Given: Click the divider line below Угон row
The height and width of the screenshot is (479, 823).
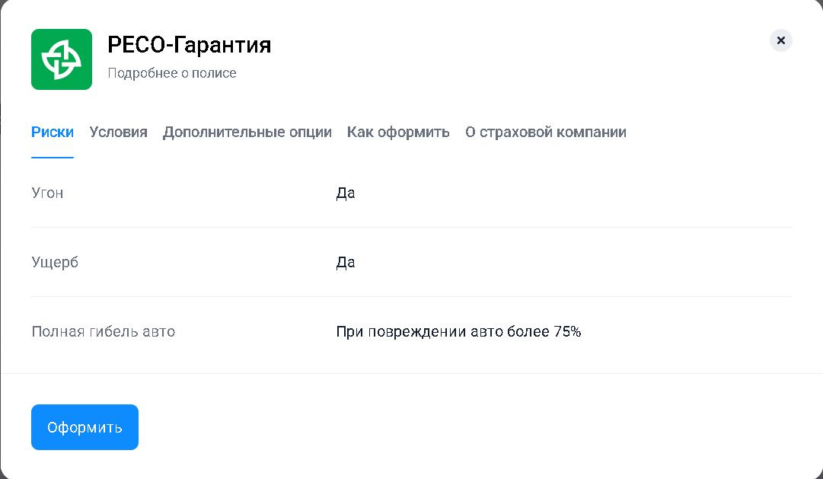Looking at the screenshot, I should (x=411, y=227).
